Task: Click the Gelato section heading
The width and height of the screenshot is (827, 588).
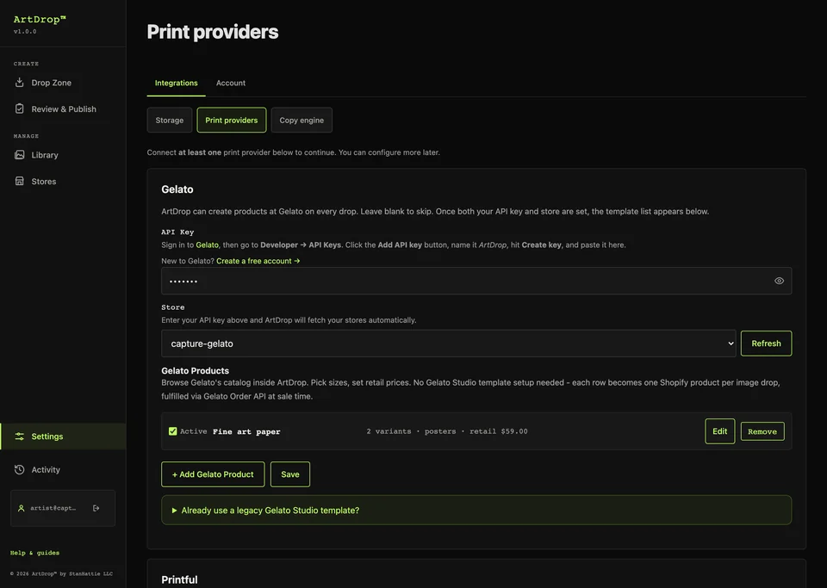Action: click(177, 189)
